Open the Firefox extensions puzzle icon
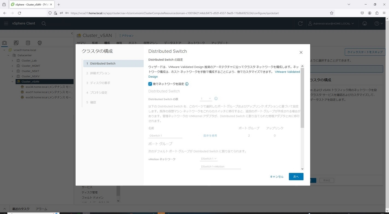The width and height of the screenshot is (389, 214). pyautogui.click(x=377, y=13)
